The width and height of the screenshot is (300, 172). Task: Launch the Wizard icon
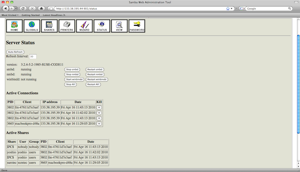[84, 26]
